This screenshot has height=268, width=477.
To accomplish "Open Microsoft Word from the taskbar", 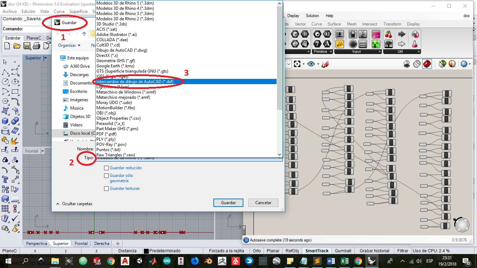I will pyautogui.click(x=331, y=261).
